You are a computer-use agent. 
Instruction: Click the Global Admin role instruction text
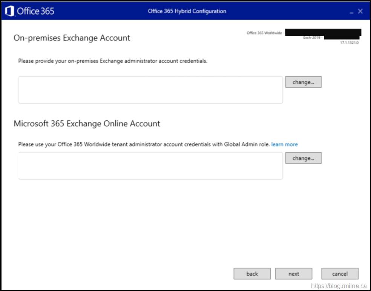(x=144, y=144)
